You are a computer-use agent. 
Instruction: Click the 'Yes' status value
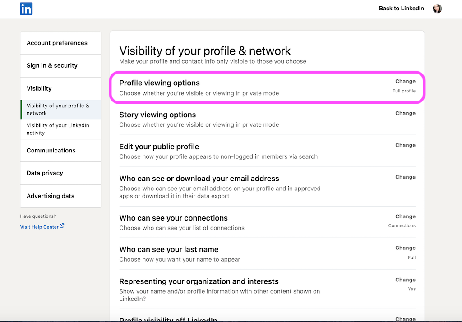click(411, 289)
